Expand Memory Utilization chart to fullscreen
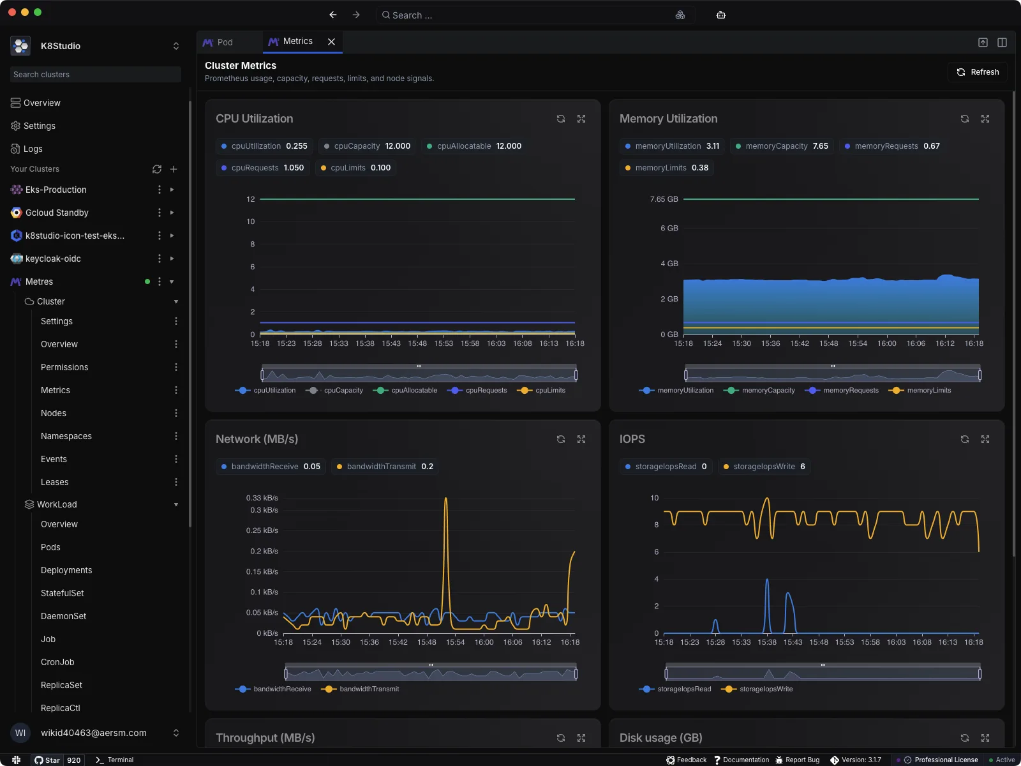 pos(985,119)
